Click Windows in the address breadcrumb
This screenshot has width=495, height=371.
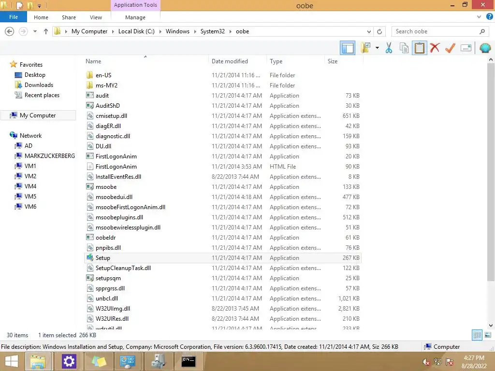point(177,31)
